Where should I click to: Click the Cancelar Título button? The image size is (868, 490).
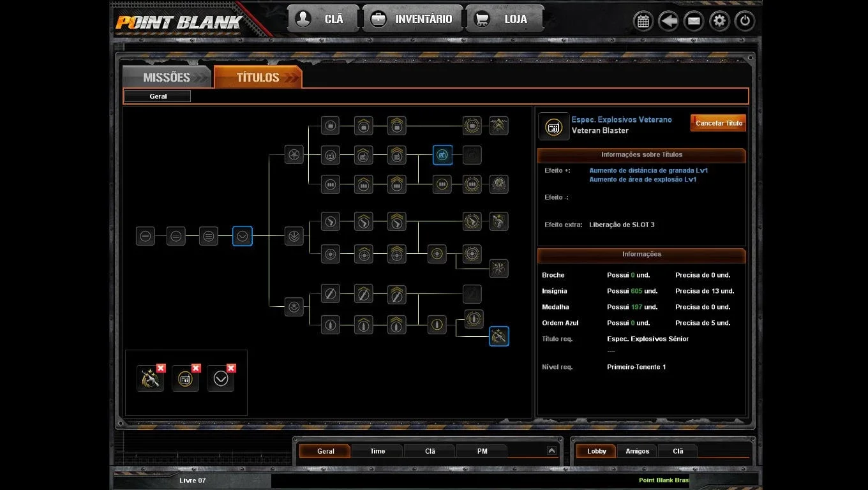click(x=719, y=123)
